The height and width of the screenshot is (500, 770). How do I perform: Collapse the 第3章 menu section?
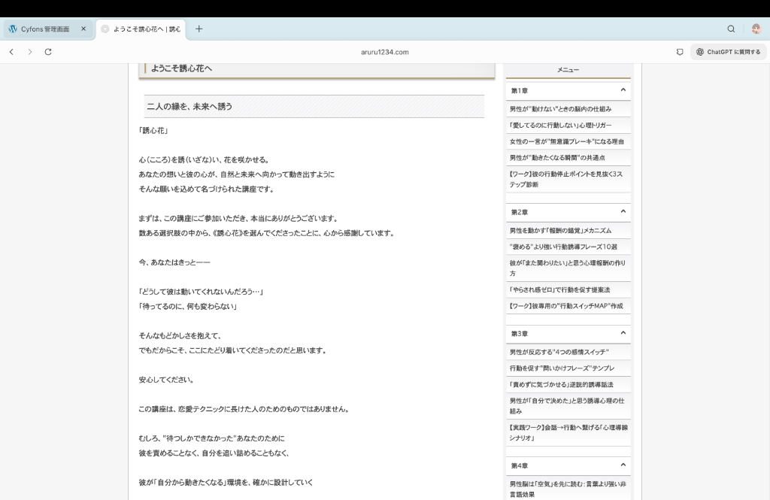pyautogui.click(x=623, y=332)
